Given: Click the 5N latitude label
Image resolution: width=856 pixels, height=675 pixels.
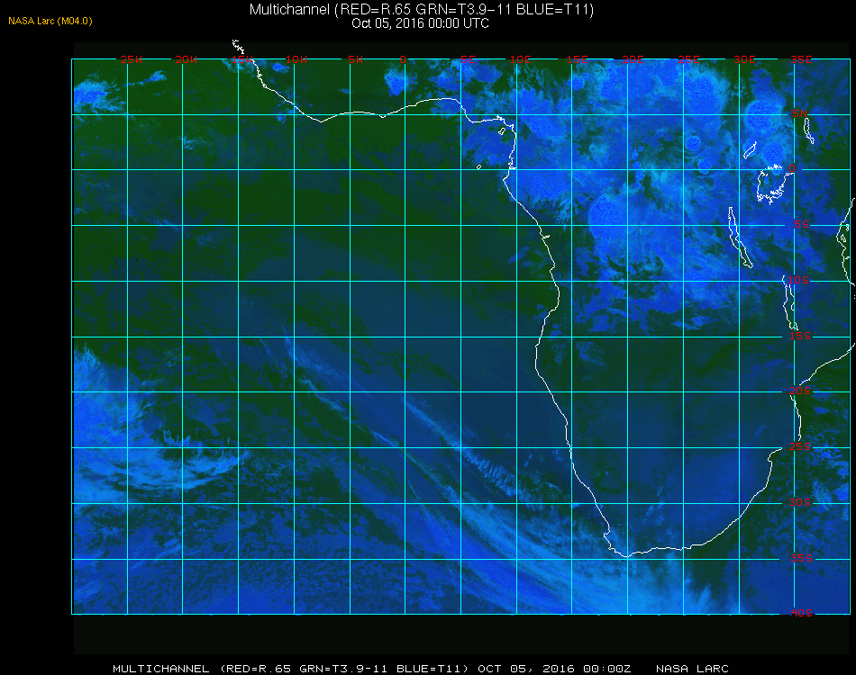Looking at the screenshot, I should [800, 113].
